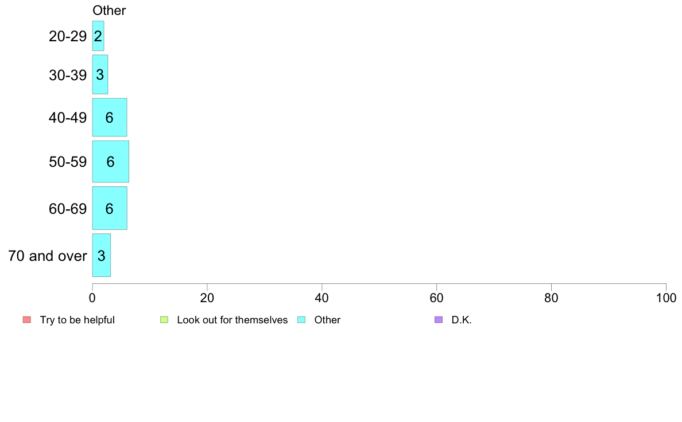This screenshot has height=422, width=682.
Task: Click the 70 and over axis label
Action: 48,256
